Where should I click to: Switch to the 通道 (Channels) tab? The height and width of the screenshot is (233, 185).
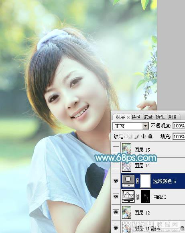pyautogui.click(x=172, y=117)
